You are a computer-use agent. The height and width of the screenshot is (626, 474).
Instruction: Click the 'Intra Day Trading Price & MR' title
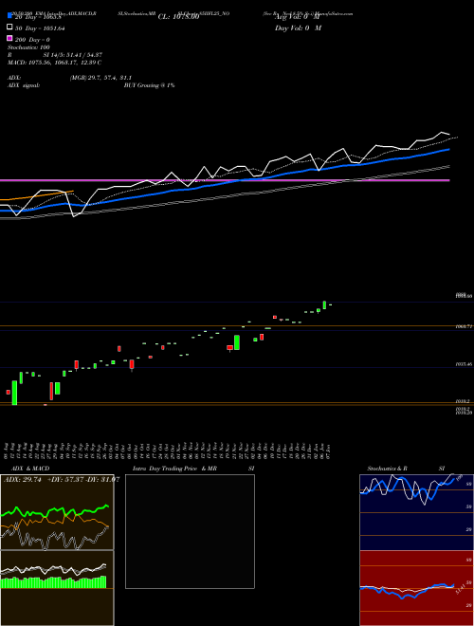click(174, 469)
